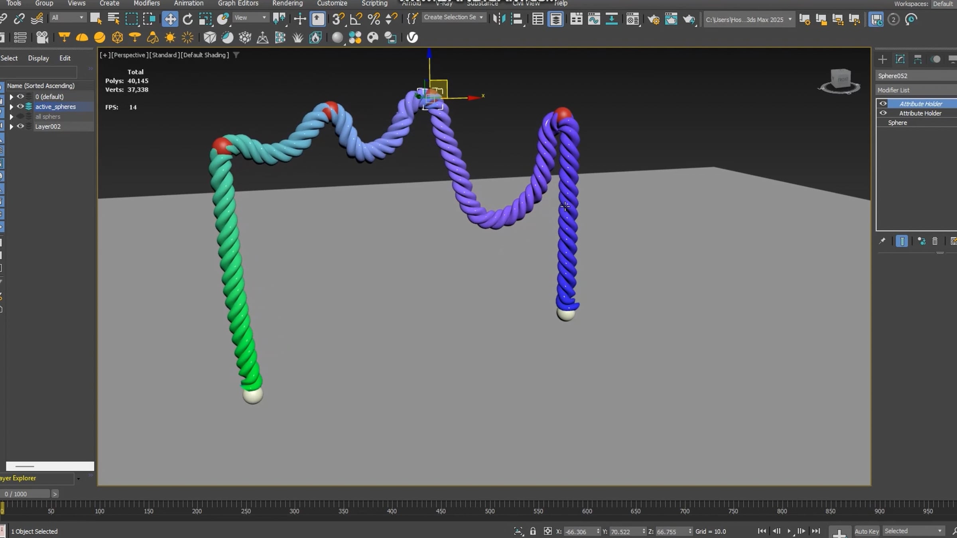The width and height of the screenshot is (957, 538).
Task: Choose the Rectangular Selection Region tool
Action: tap(132, 19)
